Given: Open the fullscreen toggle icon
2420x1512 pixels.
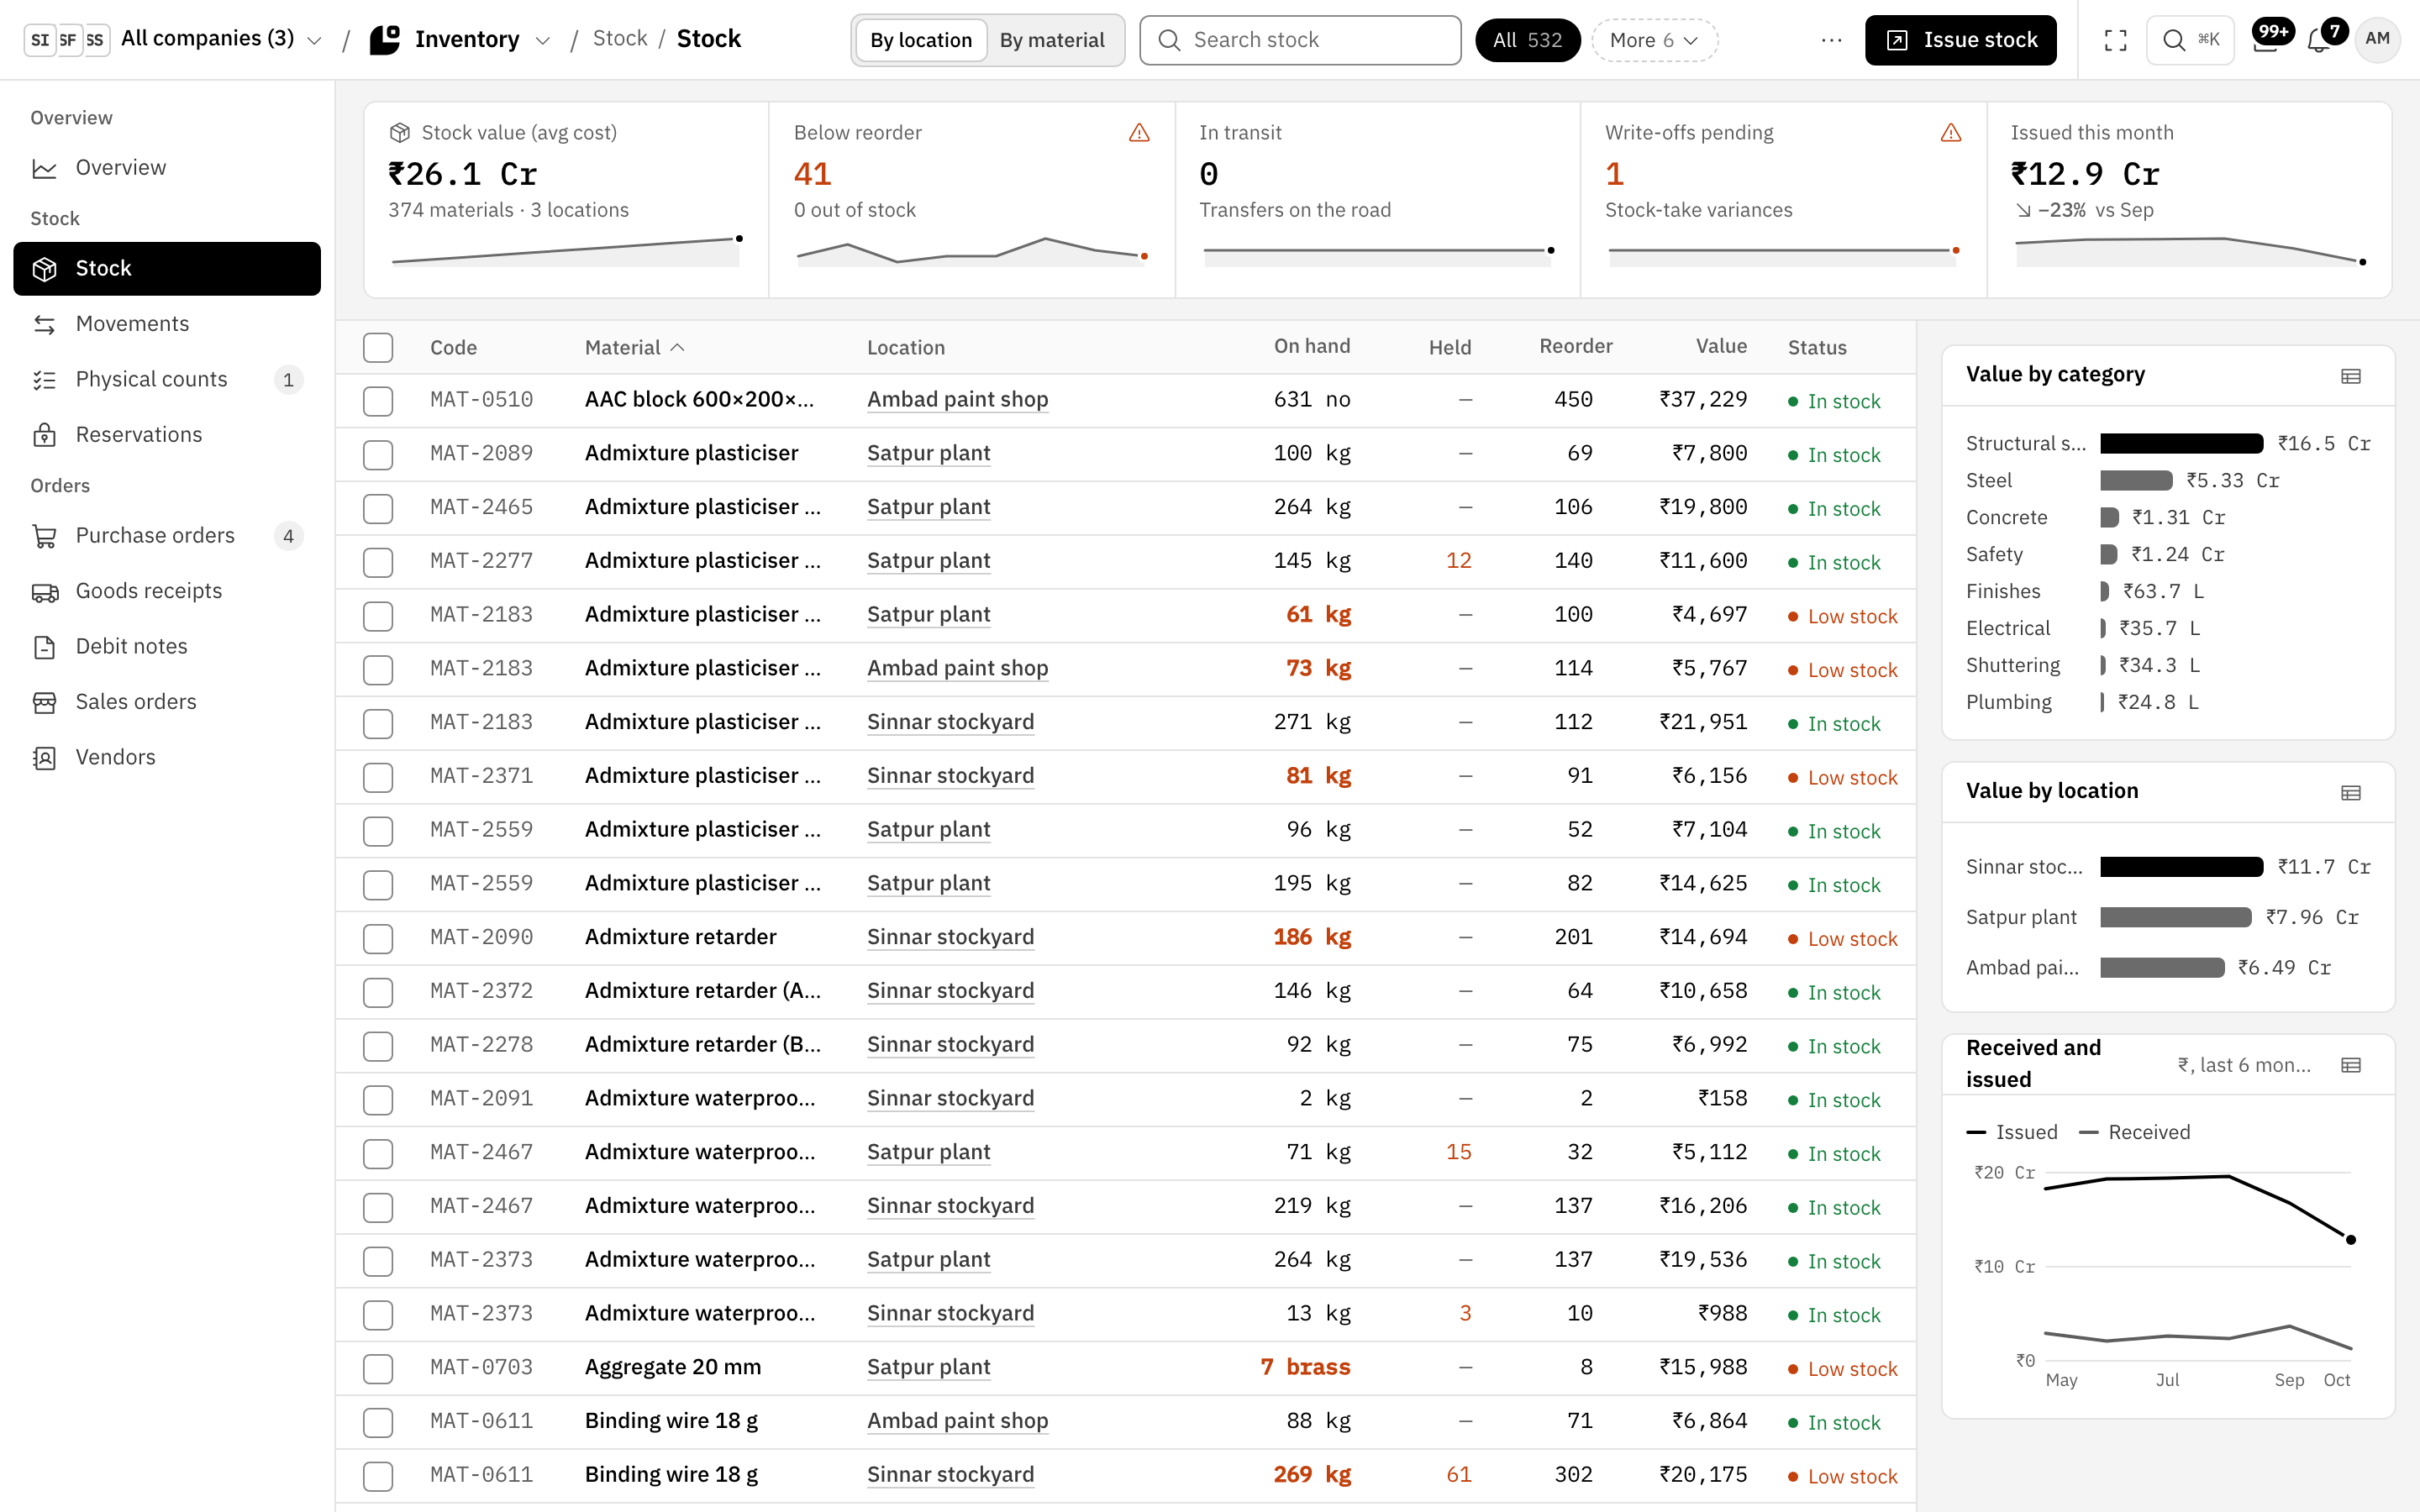Looking at the screenshot, I should (2115, 40).
